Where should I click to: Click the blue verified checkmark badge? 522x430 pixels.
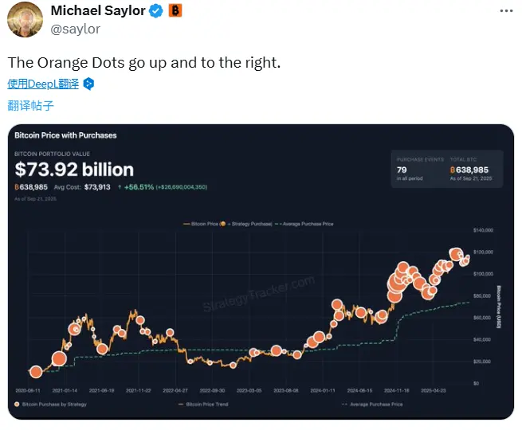coord(157,11)
